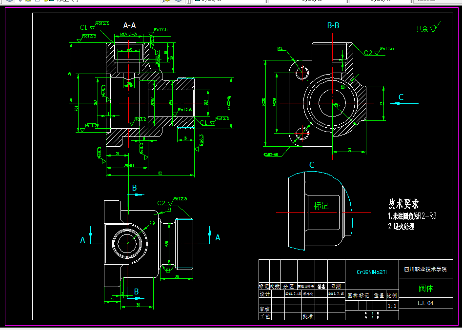Select the 4XM12-6H hole callout
The image size is (462, 330).
point(270,155)
